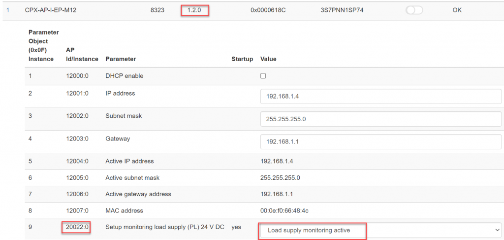This screenshot has height=240, width=504.
Task: Click the OK status text
Action: tap(457, 10)
